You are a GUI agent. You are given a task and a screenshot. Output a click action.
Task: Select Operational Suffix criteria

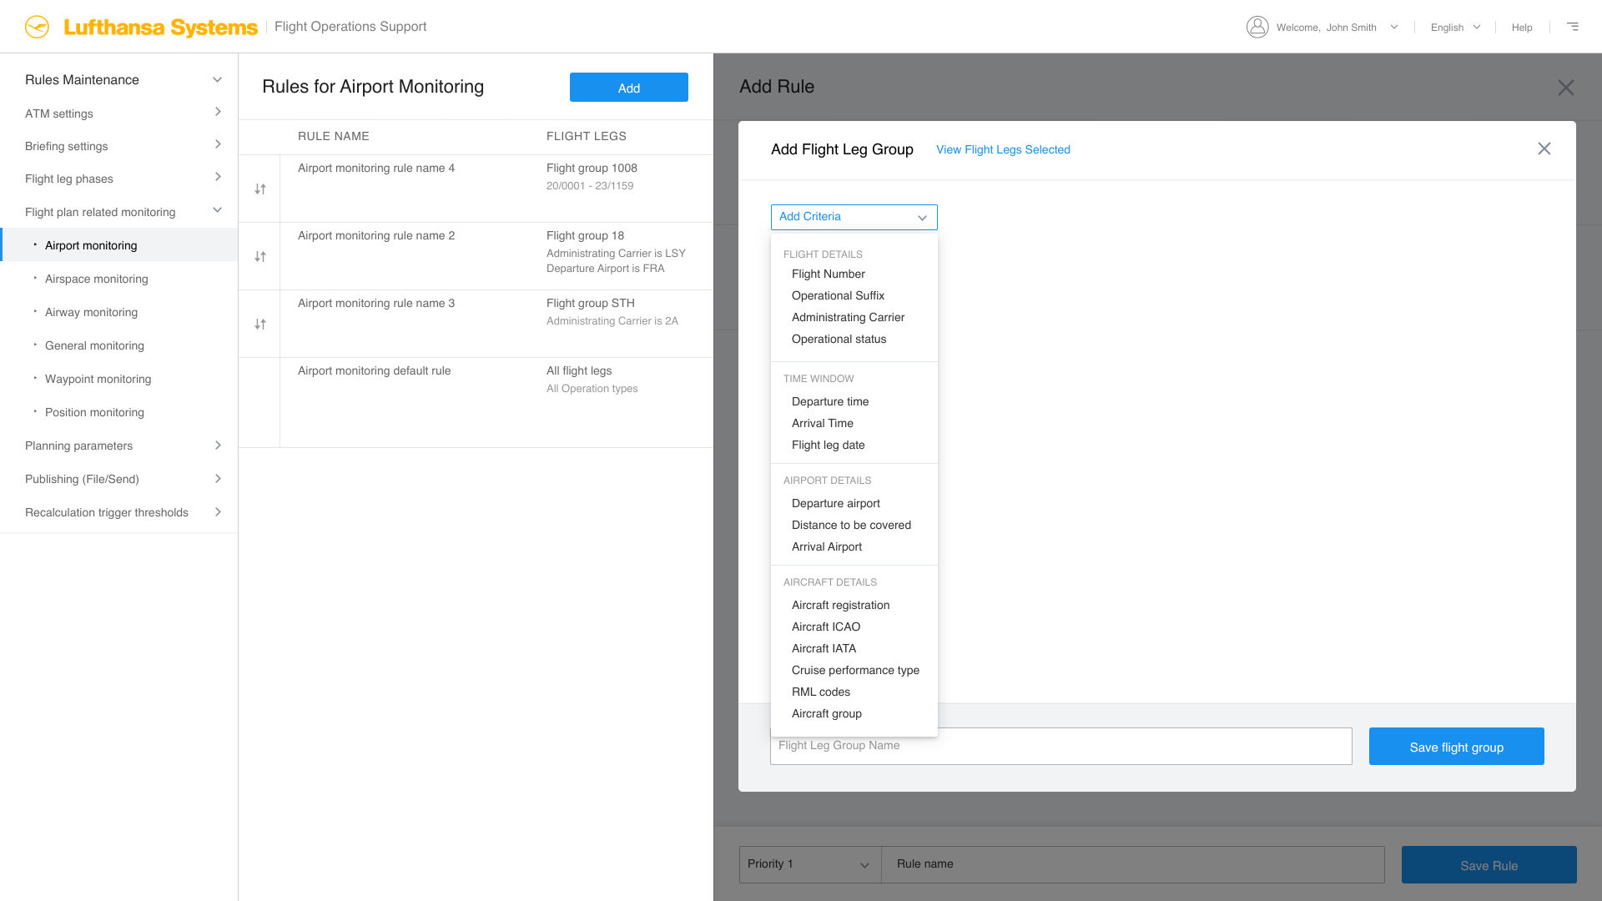tap(838, 295)
